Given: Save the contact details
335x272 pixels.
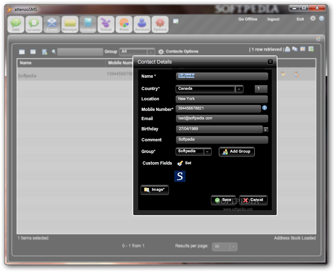Looking at the screenshot, I should coord(223,200).
